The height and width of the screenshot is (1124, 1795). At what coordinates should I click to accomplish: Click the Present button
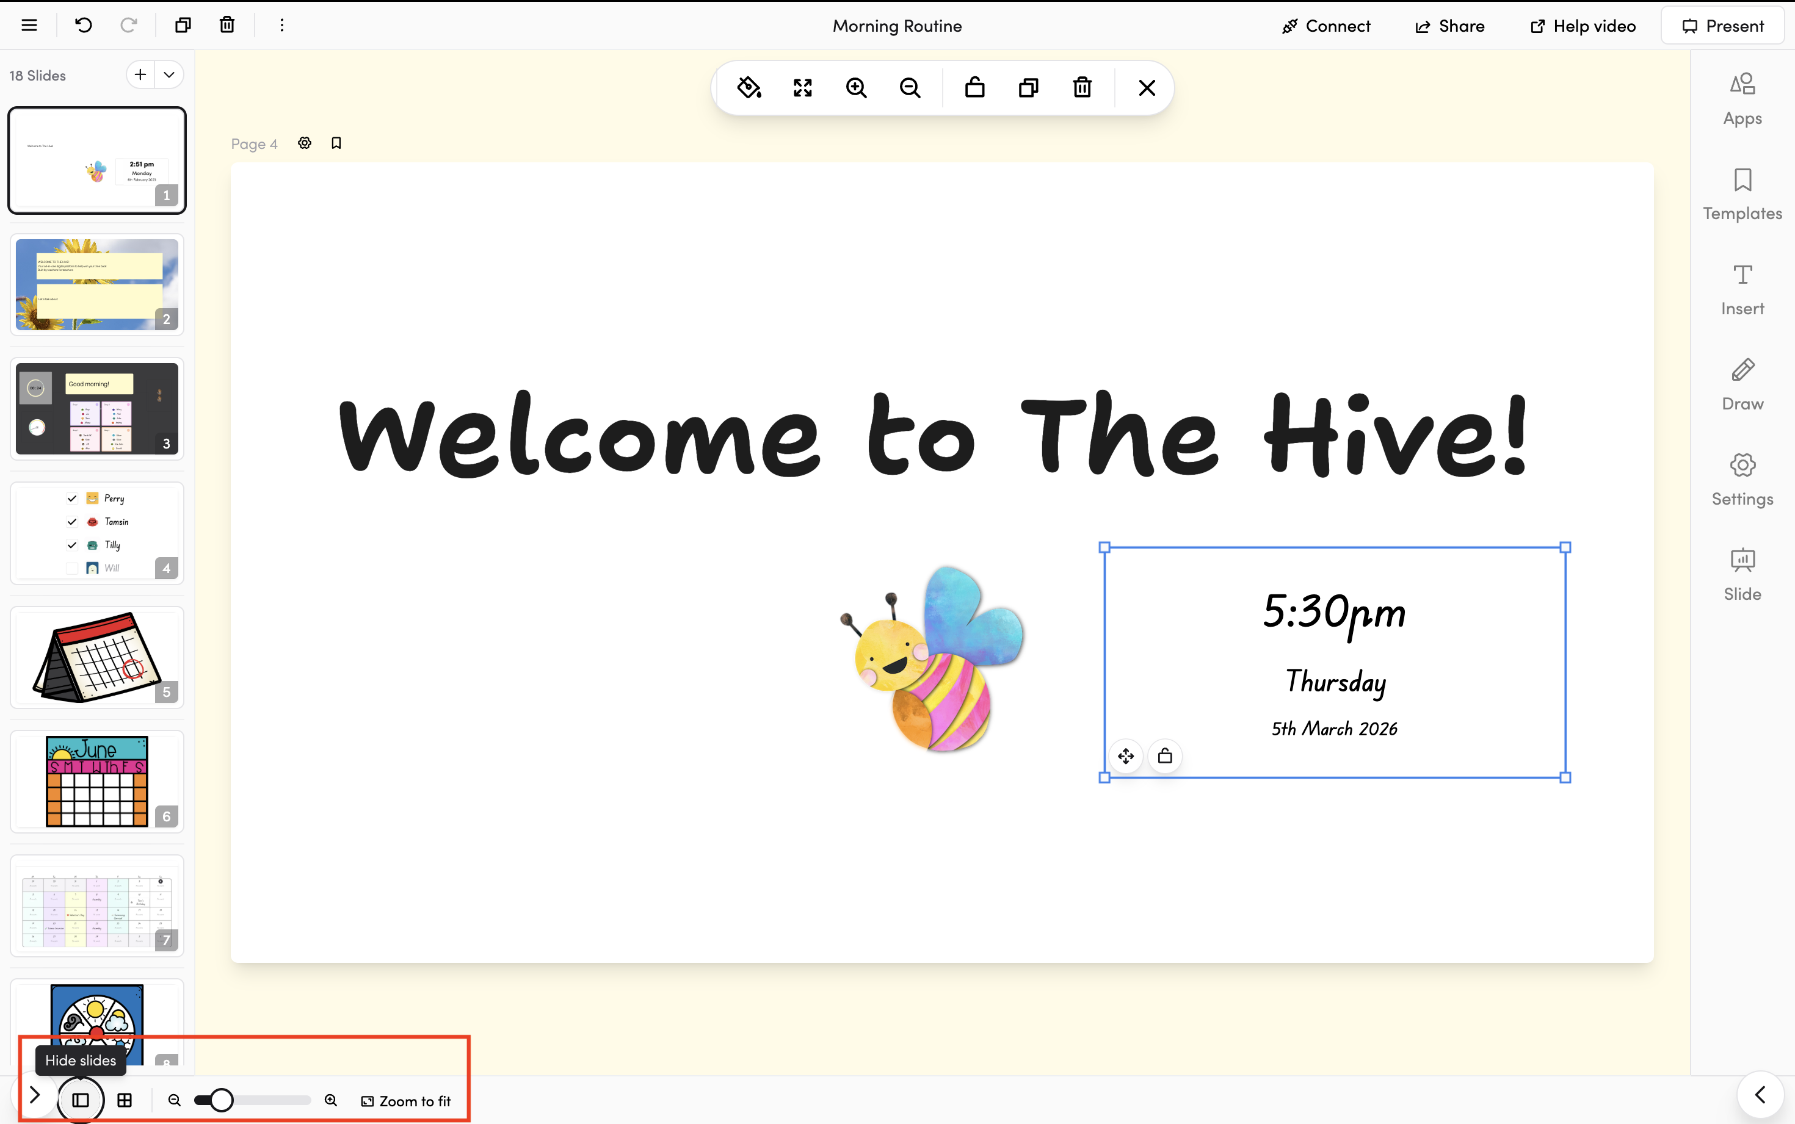tap(1722, 25)
